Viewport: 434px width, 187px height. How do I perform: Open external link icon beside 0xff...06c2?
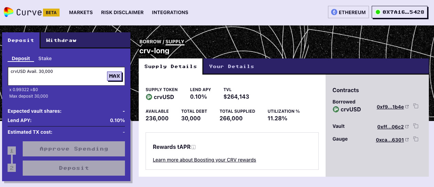(x=407, y=127)
